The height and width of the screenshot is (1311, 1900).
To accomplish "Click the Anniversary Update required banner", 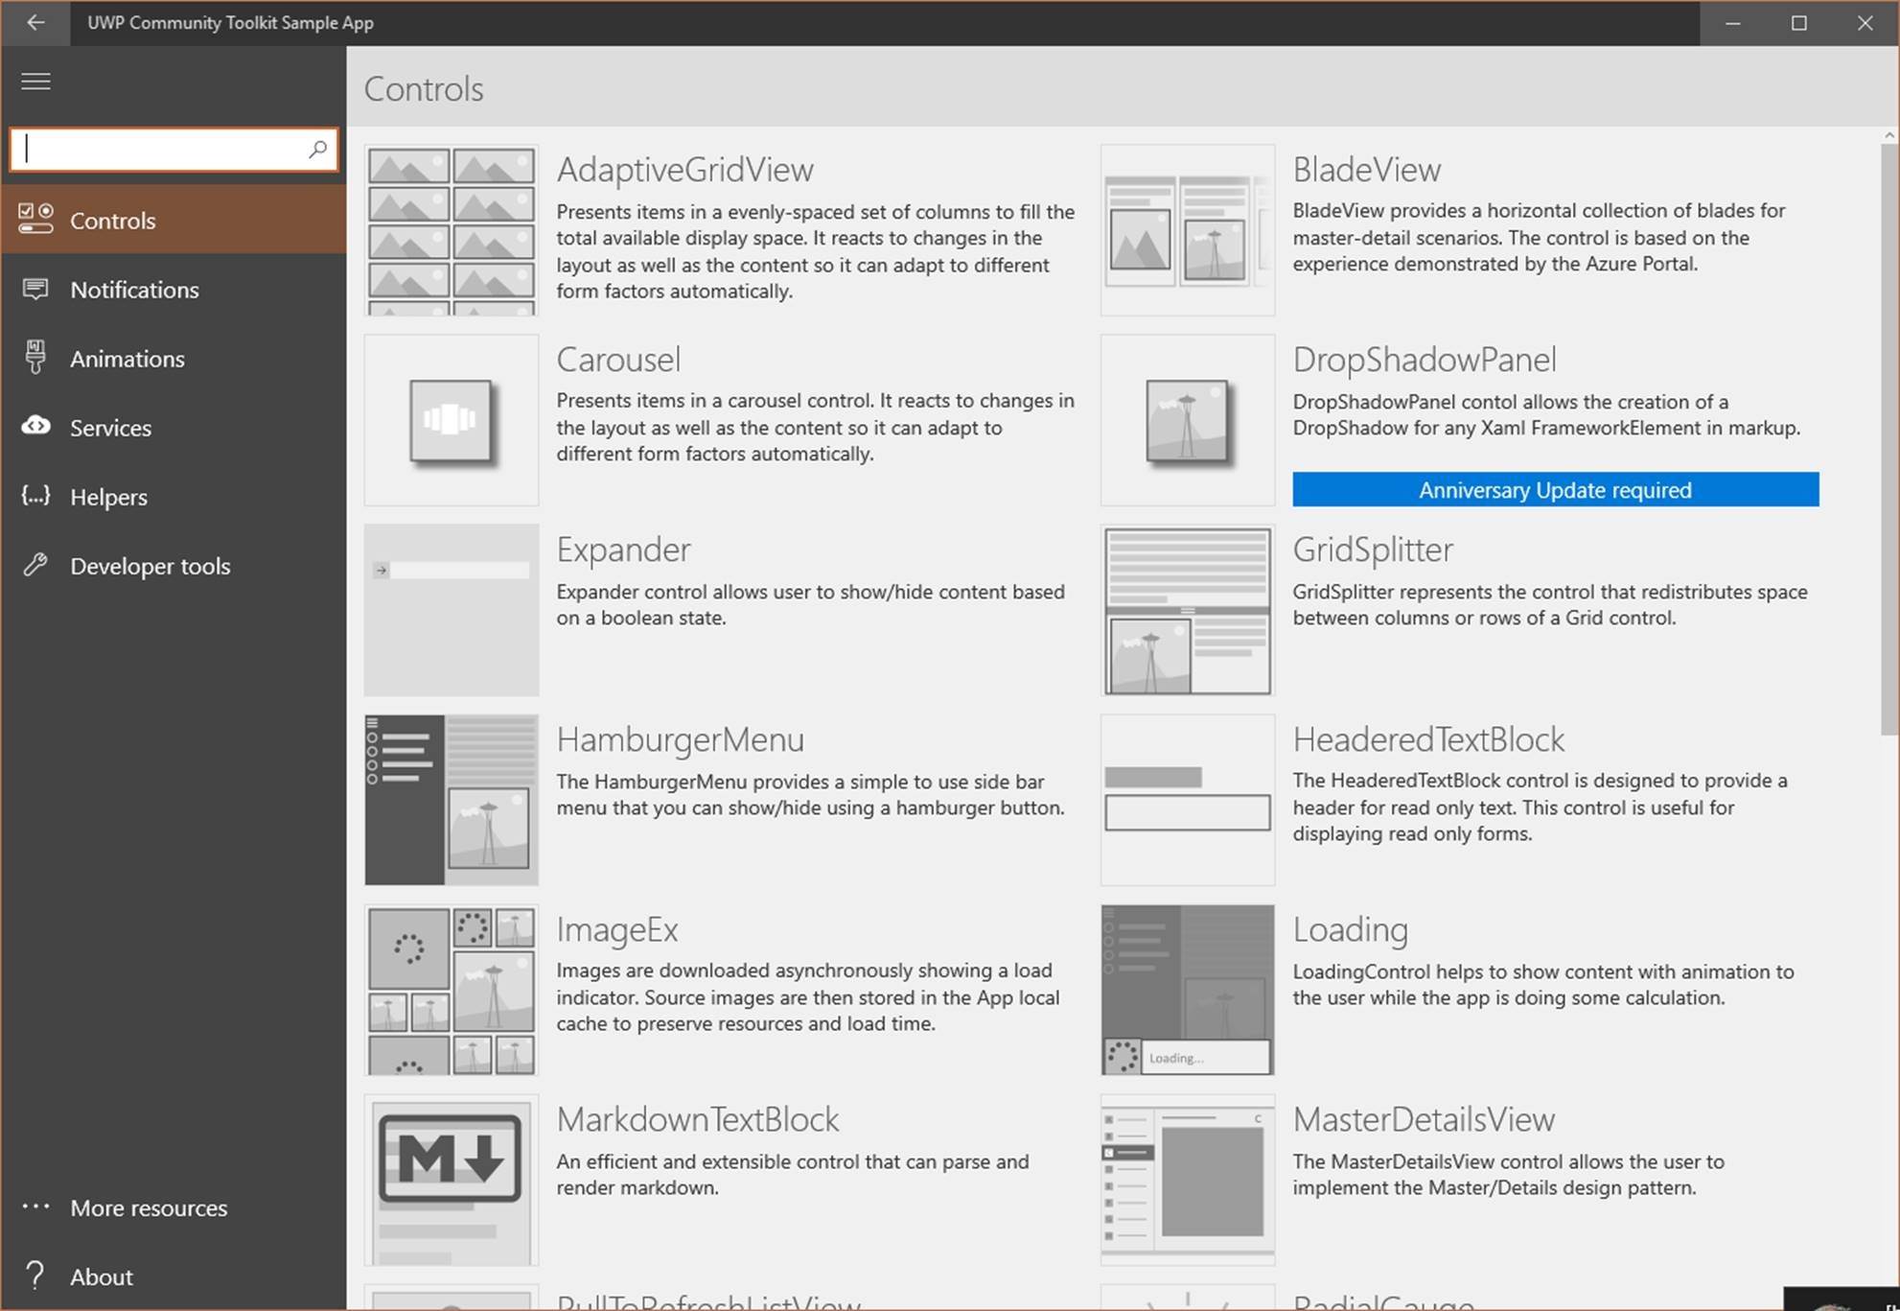I will (1554, 489).
